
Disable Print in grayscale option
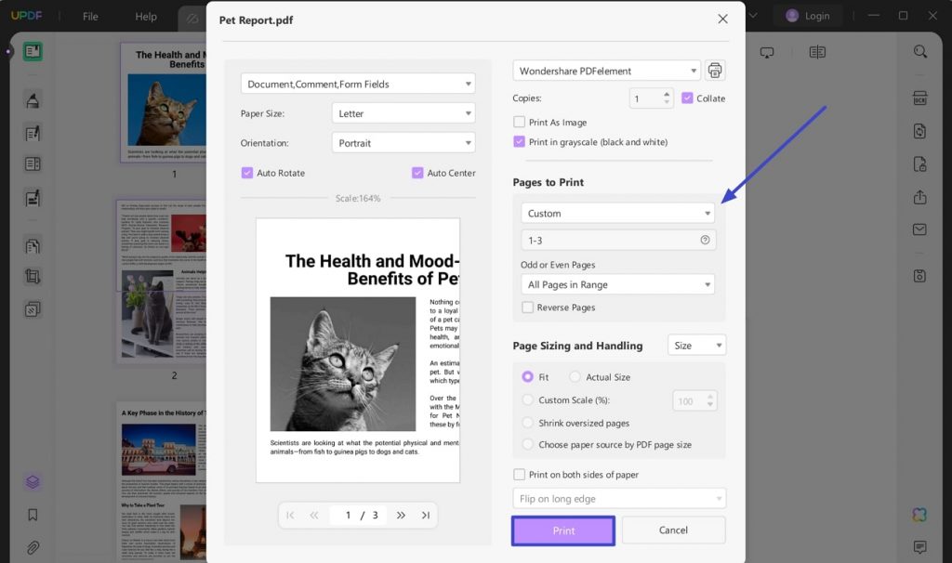(517, 141)
